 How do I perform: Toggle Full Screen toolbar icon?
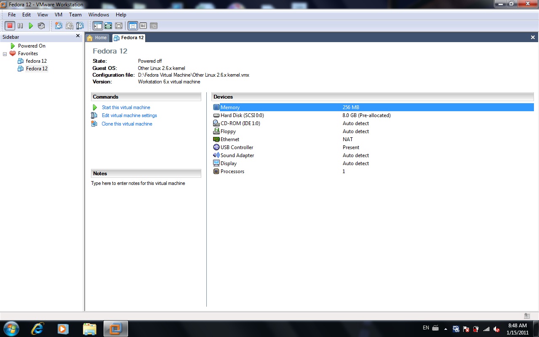click(x=119, y=26)
